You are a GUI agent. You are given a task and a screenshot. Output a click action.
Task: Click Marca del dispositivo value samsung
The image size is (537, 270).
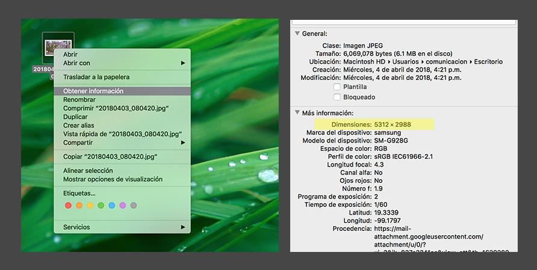(387, 132)
